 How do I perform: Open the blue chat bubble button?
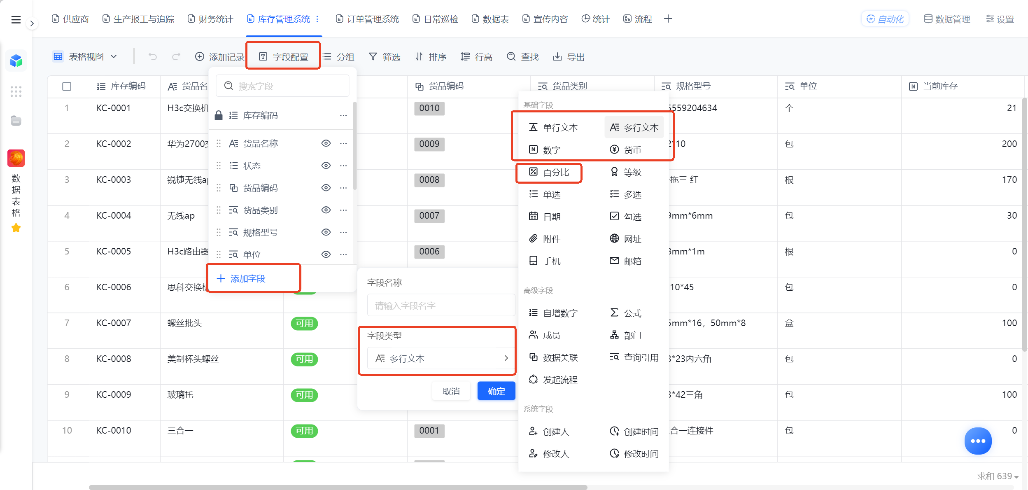[978, 441]
